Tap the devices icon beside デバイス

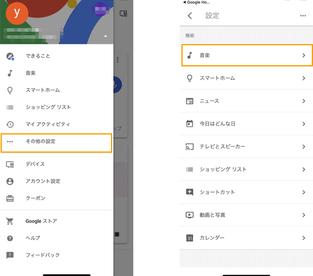[10, 164]
